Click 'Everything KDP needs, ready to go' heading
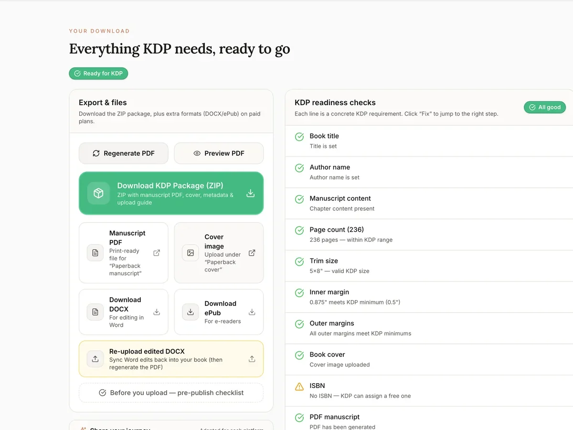This screenshot has width=573, height=430. point(180,49)
